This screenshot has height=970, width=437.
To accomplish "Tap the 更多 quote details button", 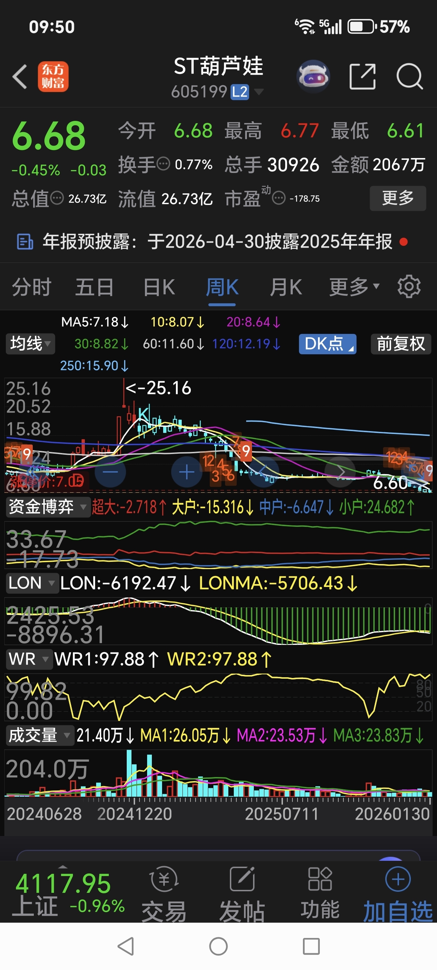I will [x=398, y=198].
